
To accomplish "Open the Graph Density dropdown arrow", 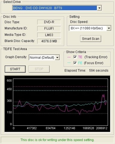I will 57,58.
